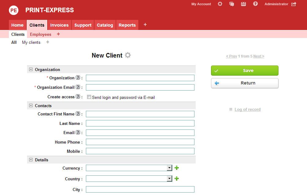The image size is (307, 195).
Task: Focus the Mobile input
Action: [140, 151]
